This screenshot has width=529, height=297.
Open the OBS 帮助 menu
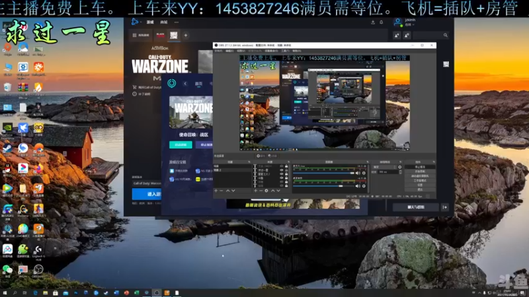(x=296, y=51)
